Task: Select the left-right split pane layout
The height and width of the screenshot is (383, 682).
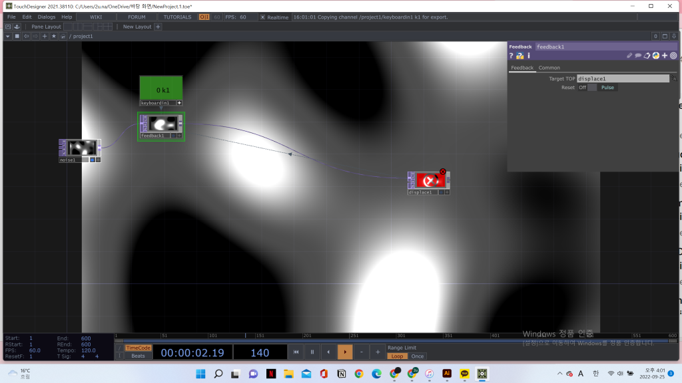Action: pos(78,27)
